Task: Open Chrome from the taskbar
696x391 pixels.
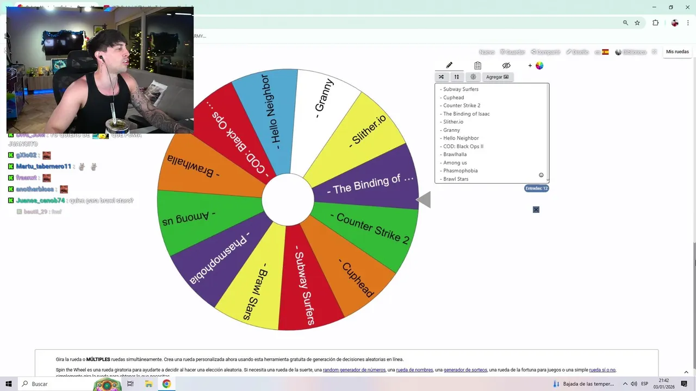Action: point(166,384)
